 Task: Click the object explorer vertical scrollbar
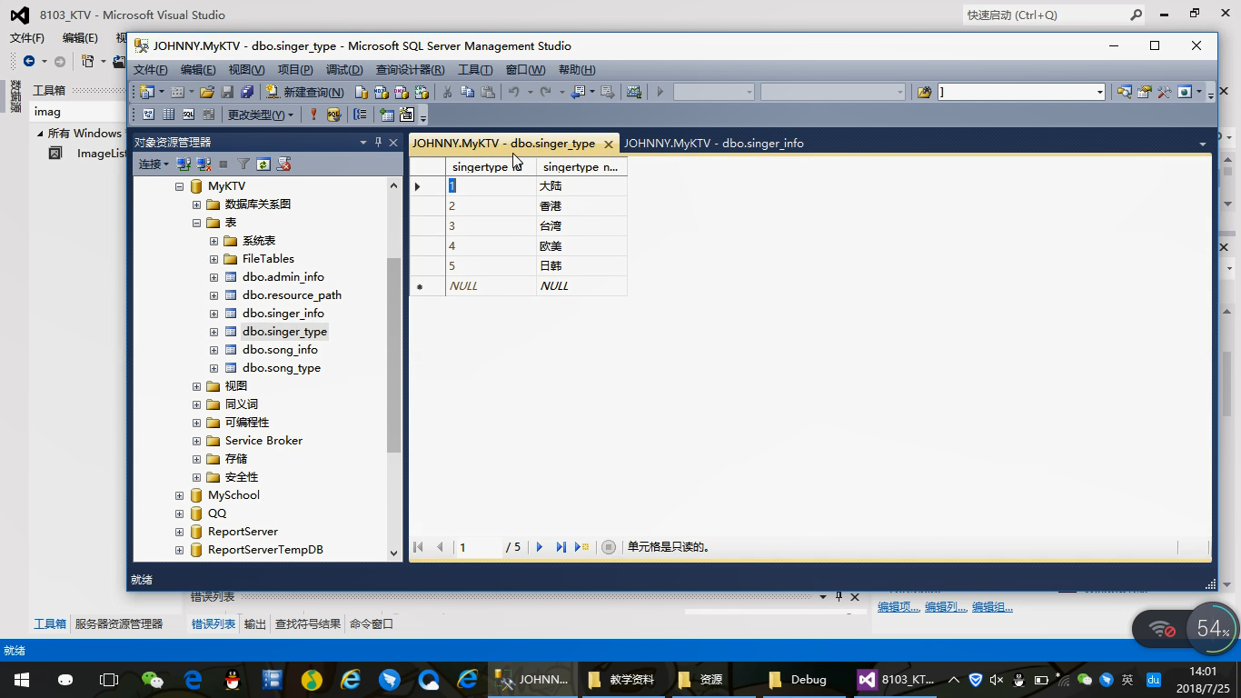(x=393, y=354)
